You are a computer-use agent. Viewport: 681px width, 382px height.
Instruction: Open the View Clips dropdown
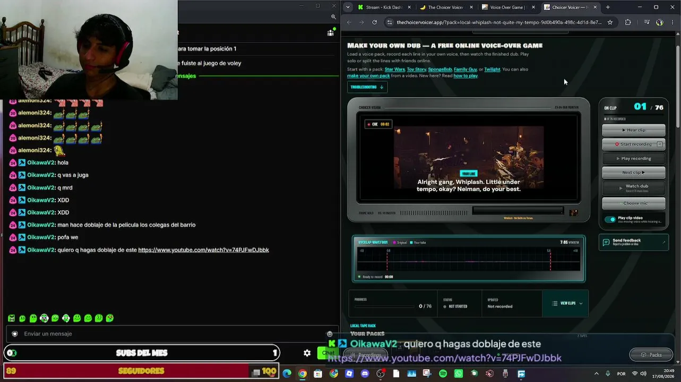coord(567,303)
